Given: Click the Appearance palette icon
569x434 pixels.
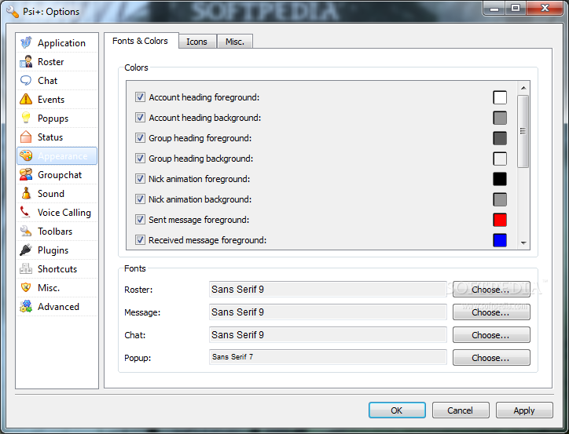Looking at the screenshot, I should coord(26,155).
